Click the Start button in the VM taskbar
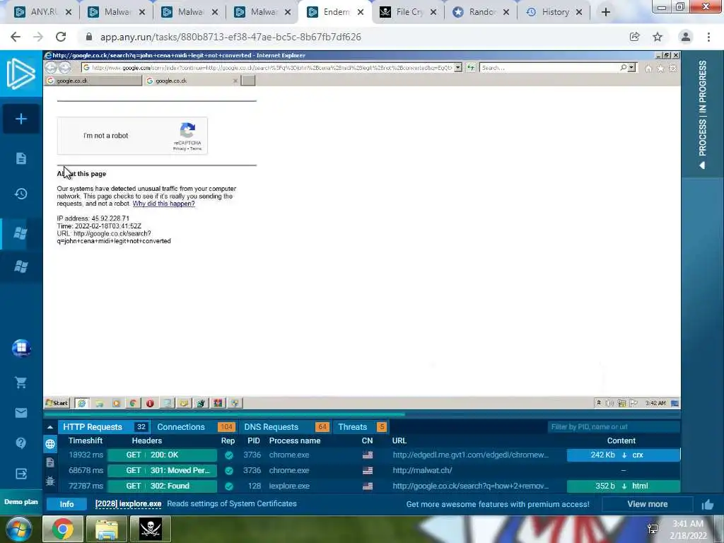 (57, 403)
